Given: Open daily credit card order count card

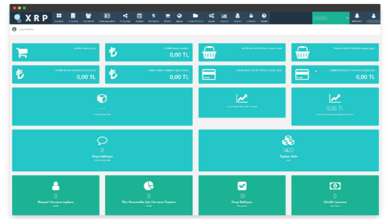Looking at the screenshot, I should point(242,75).
